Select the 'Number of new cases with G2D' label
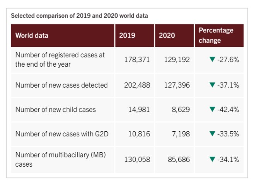This screenshot has width=254, height=184. (61, 134)
